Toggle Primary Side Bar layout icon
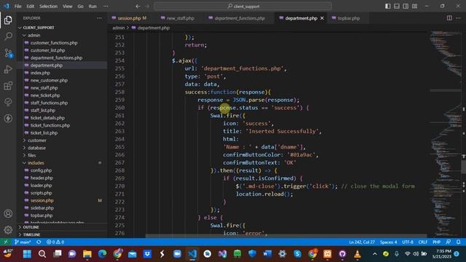This screenshot has height=262, width=466. point(388,7)
